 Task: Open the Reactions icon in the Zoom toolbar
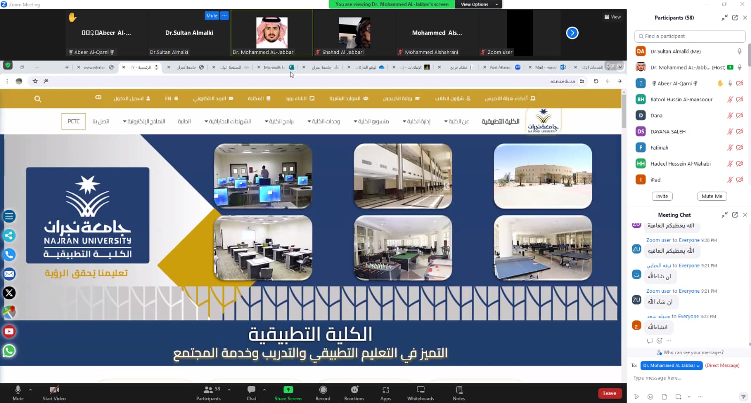354,390
